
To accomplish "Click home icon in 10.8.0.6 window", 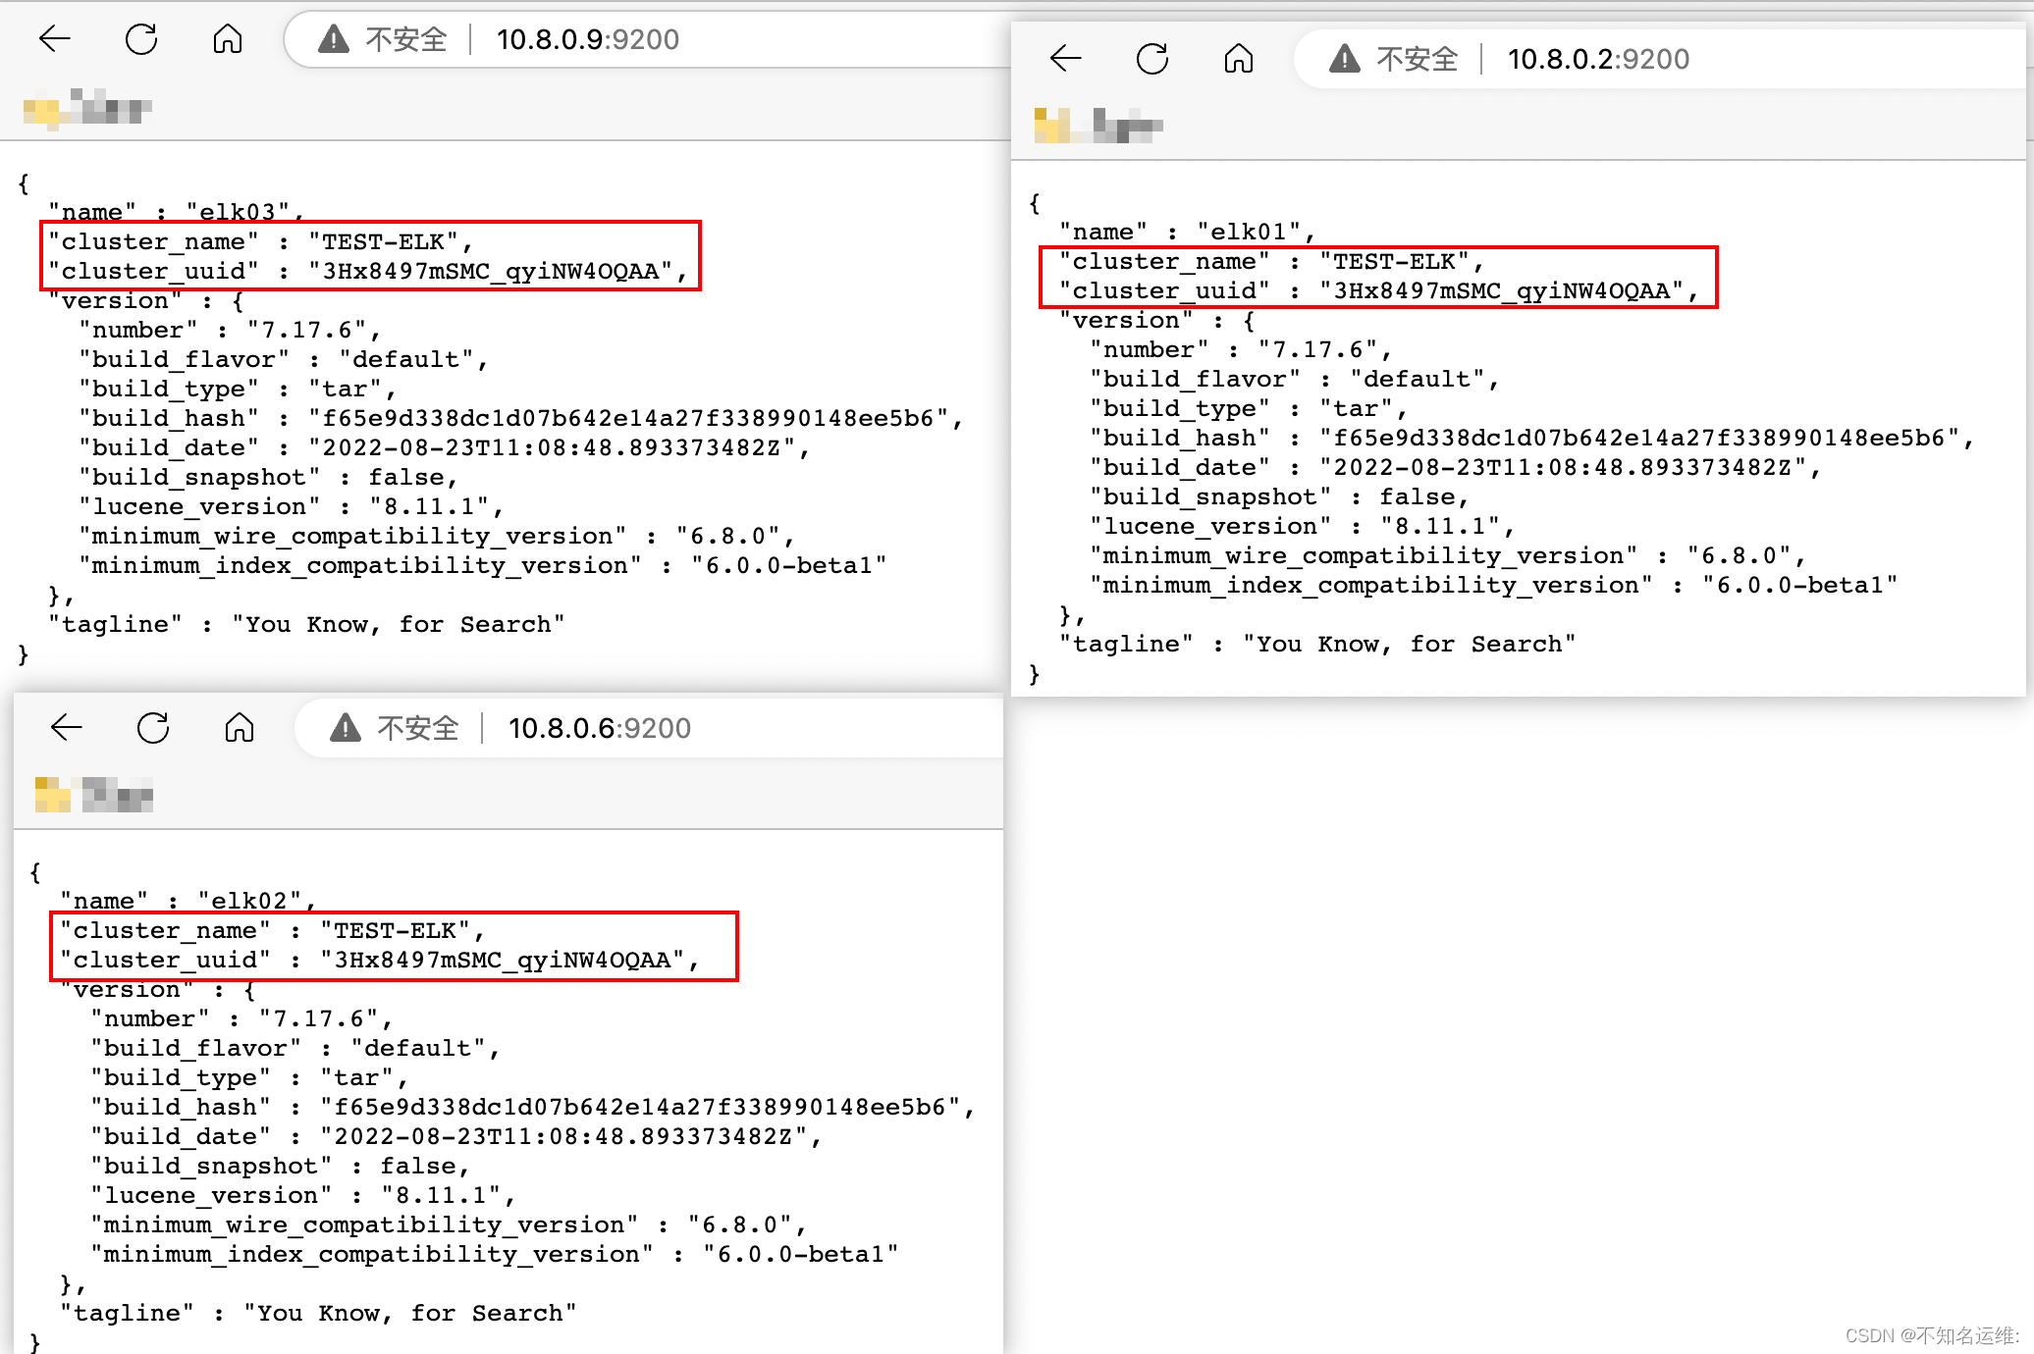I will tap(240, 728).
